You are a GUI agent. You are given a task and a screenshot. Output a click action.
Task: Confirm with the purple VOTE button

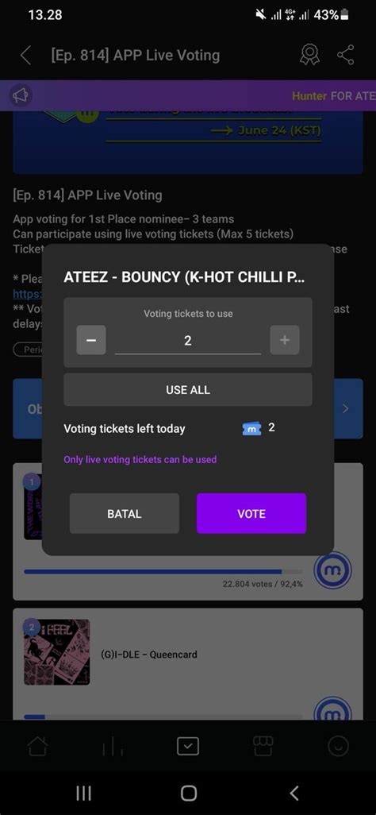[x=251, y=513]
